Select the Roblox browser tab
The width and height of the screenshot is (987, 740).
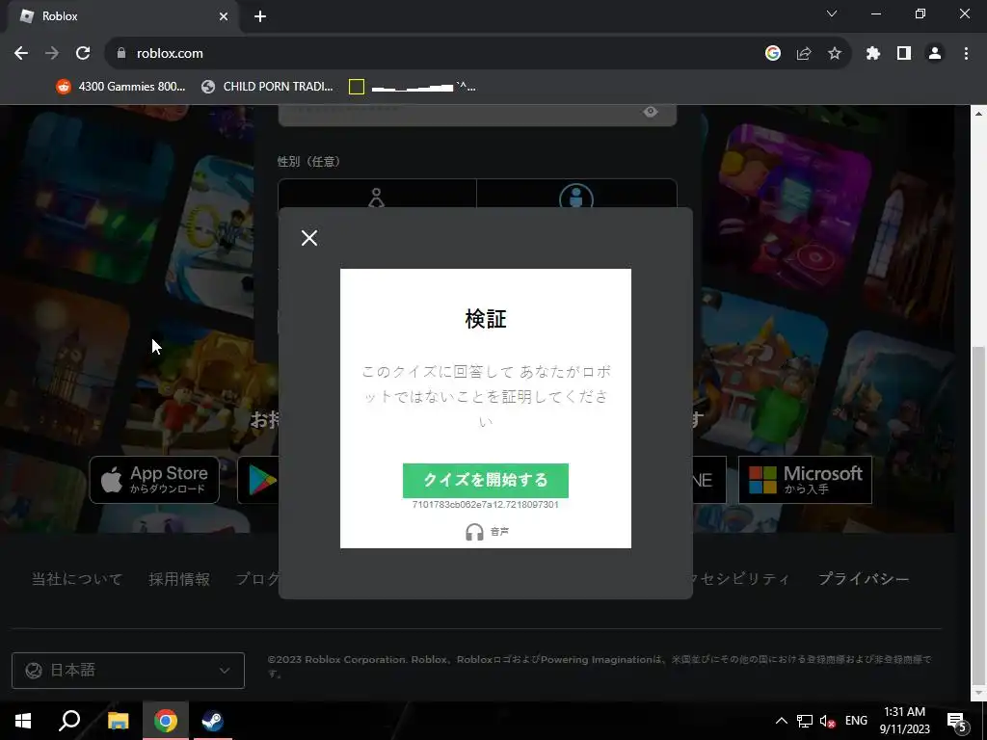point(122,16)
